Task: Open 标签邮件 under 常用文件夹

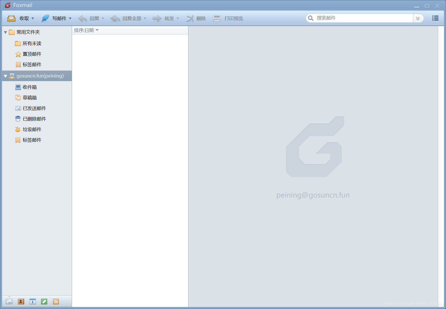Action: 32,65
